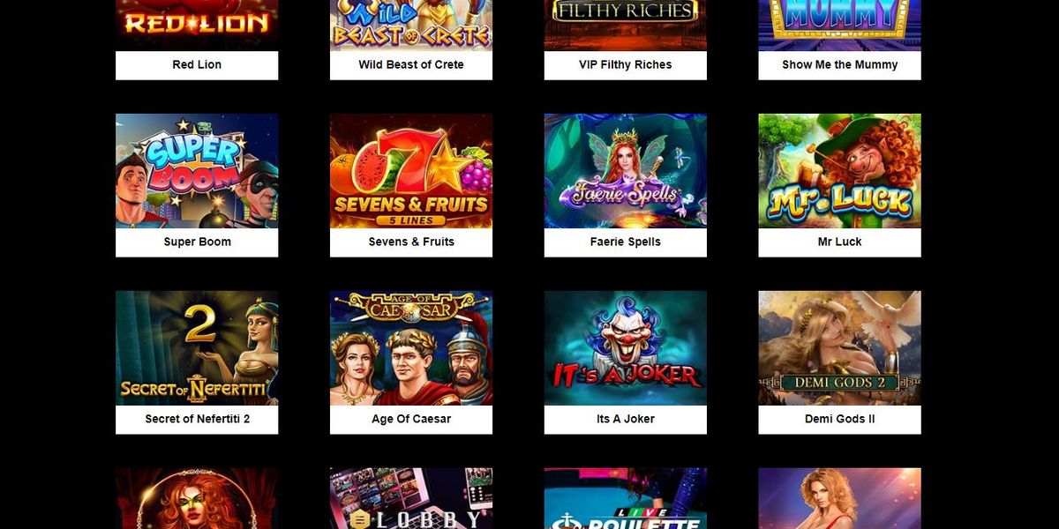Open the Live Roulette thumbnail
Image resolution: width=1059 pixels, height=529 pixels.
(626, 498)
